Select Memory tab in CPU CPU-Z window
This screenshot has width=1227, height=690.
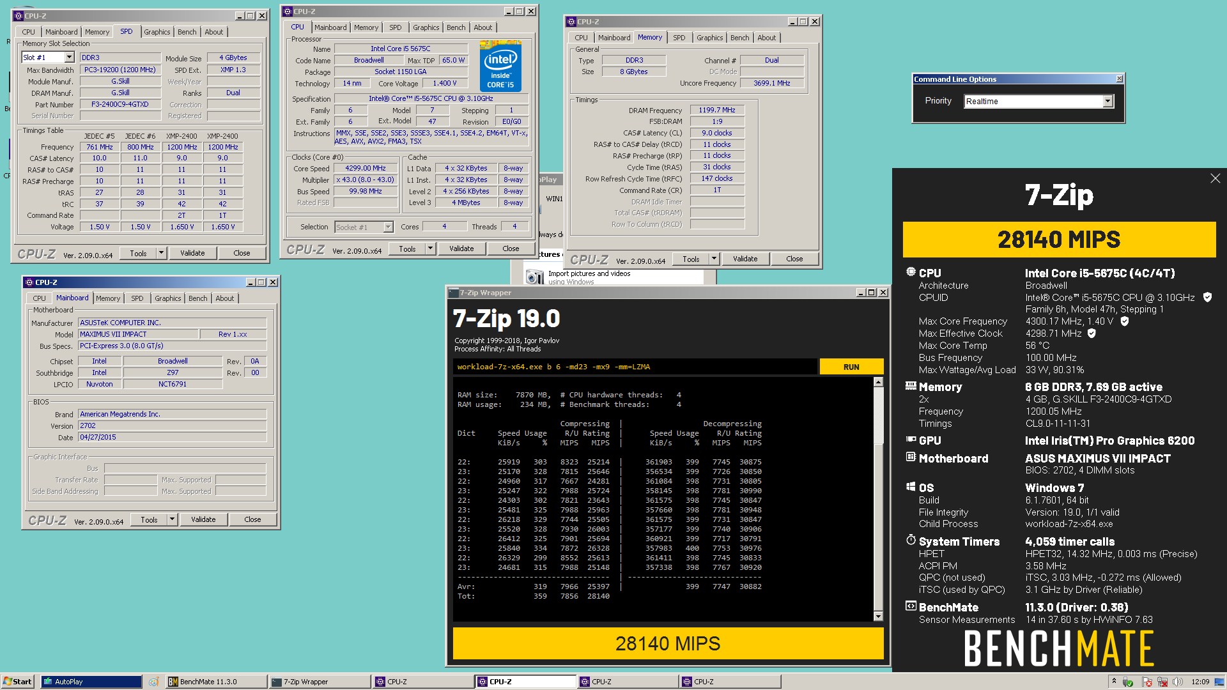pyautogui.click(x=366, y=27)
